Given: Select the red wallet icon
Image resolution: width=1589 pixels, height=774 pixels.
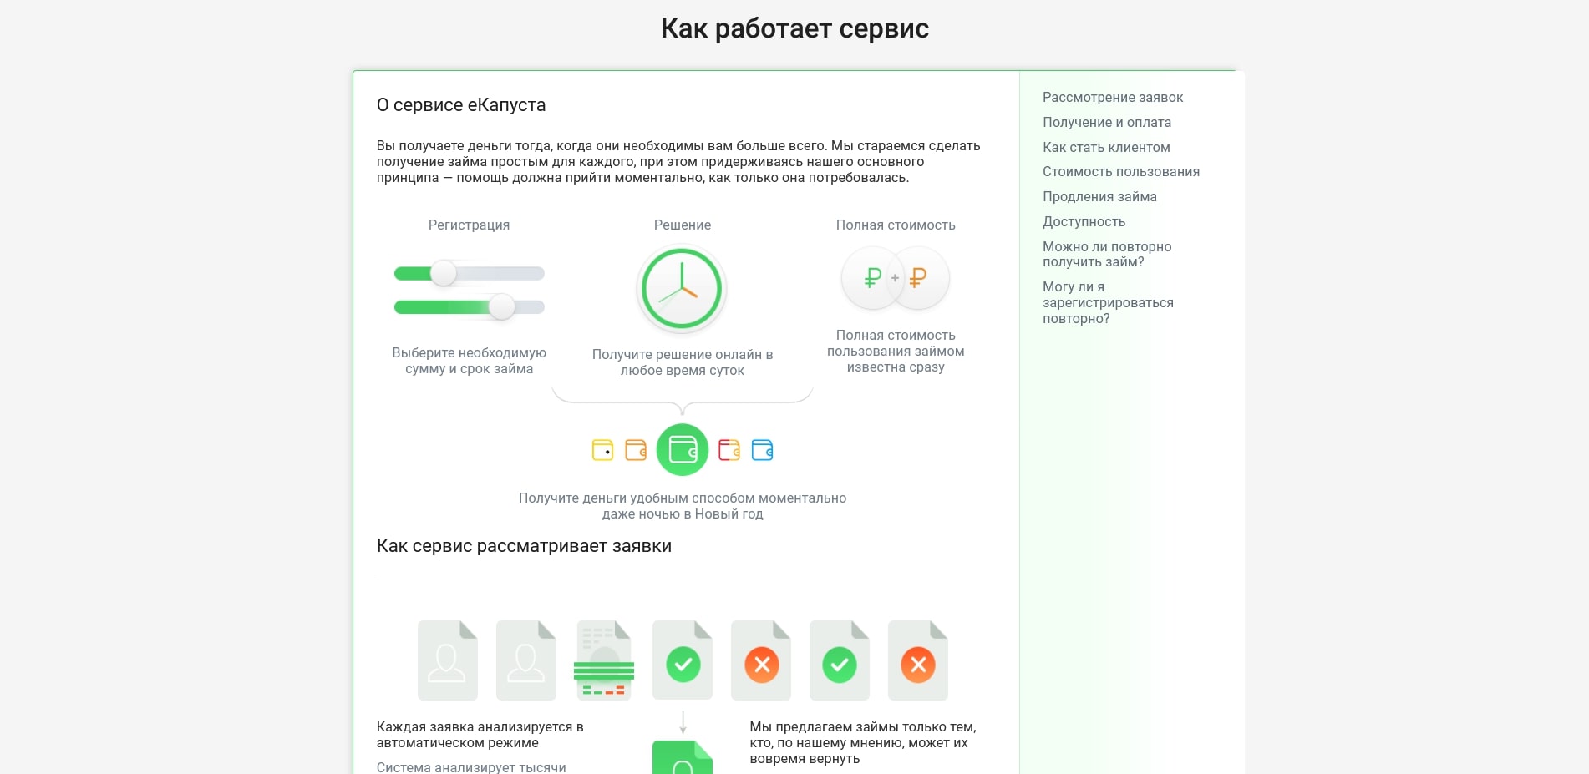Looking at the screenshot, I should tap(729, 450).
